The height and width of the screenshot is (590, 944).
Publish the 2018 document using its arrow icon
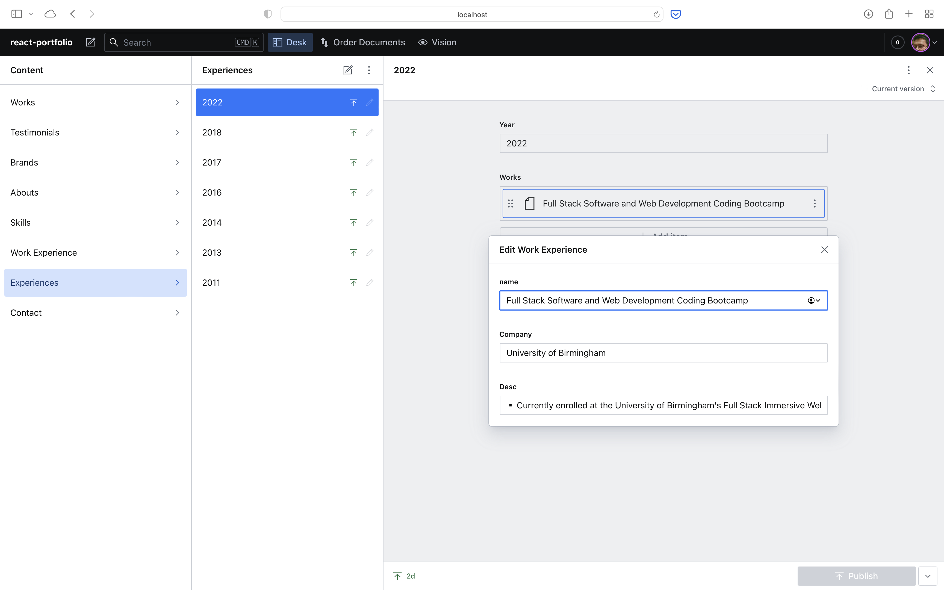[x=353, y=132]
